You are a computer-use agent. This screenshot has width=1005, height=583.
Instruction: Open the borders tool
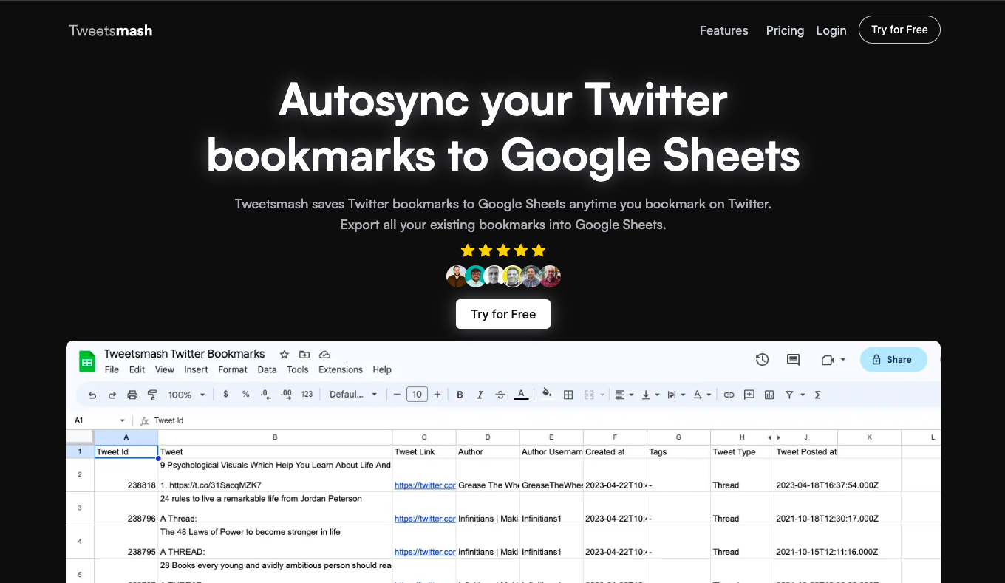[x=568, y=395]
